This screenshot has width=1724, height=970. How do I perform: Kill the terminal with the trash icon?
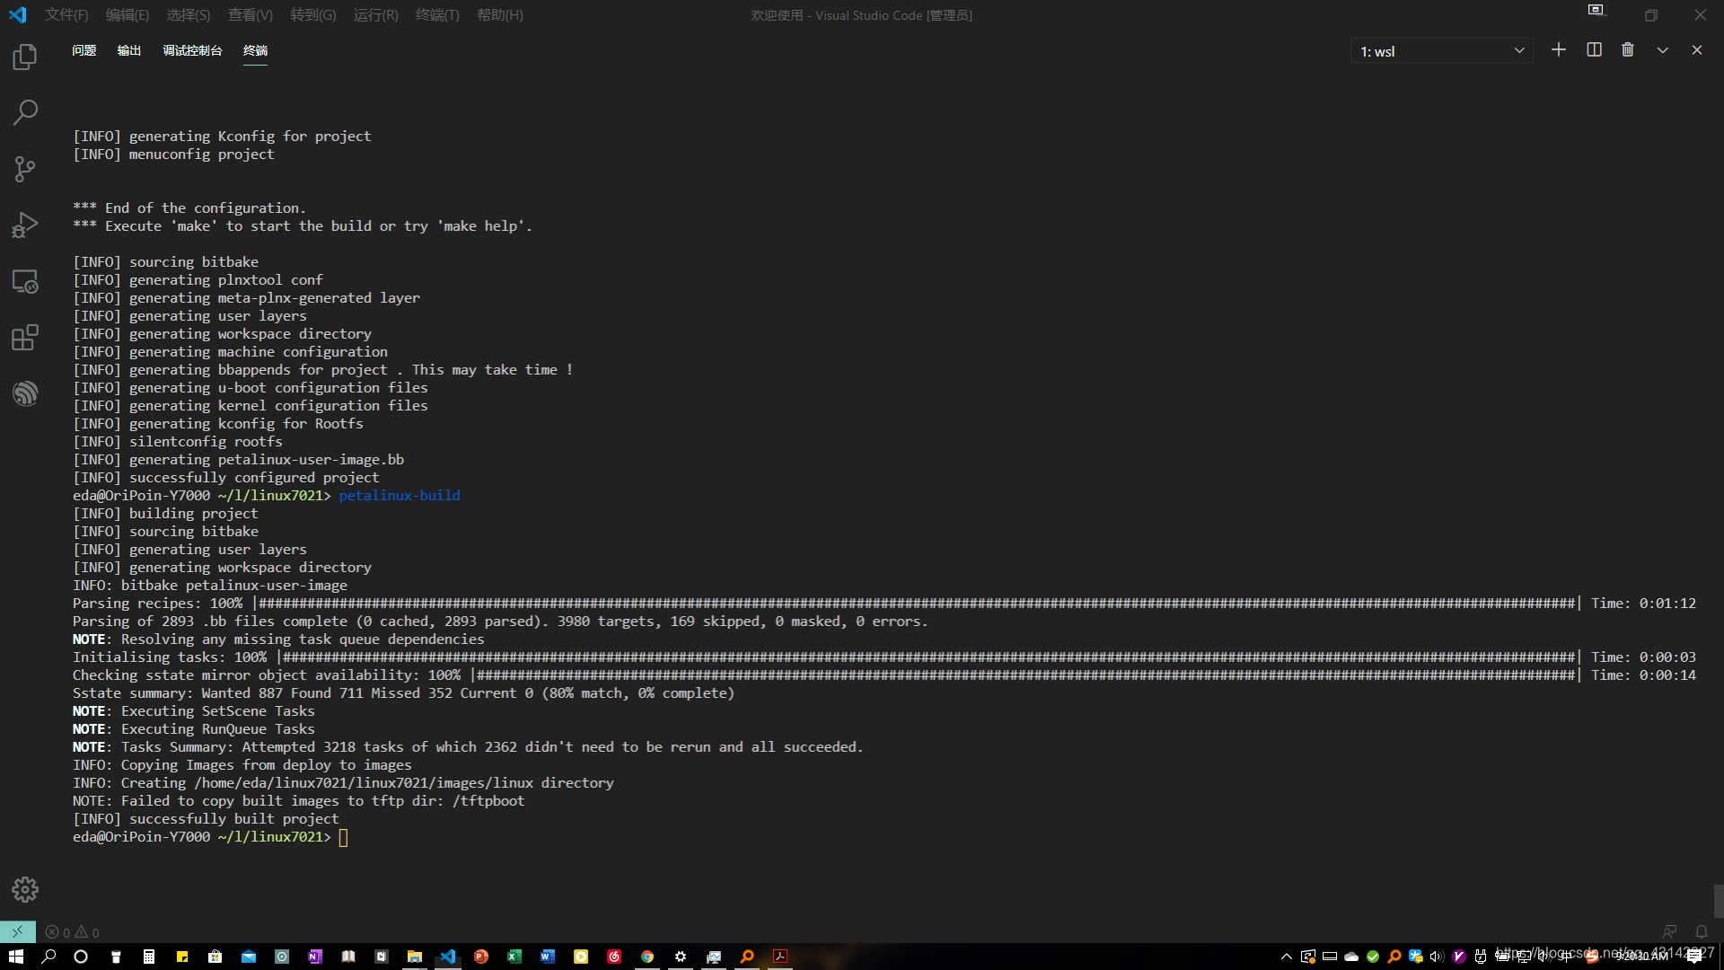[1627, 49]
